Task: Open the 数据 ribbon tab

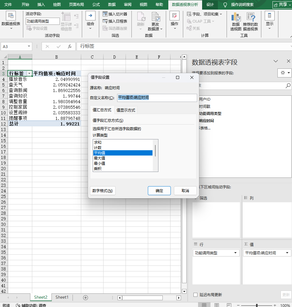Action: click(112, 5)
